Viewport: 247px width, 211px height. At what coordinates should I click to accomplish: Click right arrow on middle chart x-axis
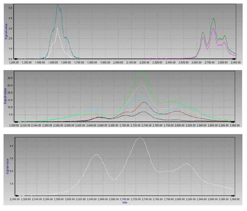tap(234, 122)
